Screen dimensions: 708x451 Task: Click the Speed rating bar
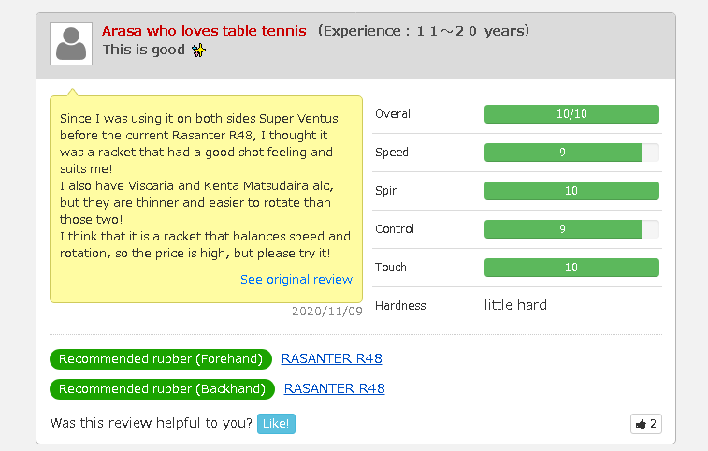pos(571,153)
